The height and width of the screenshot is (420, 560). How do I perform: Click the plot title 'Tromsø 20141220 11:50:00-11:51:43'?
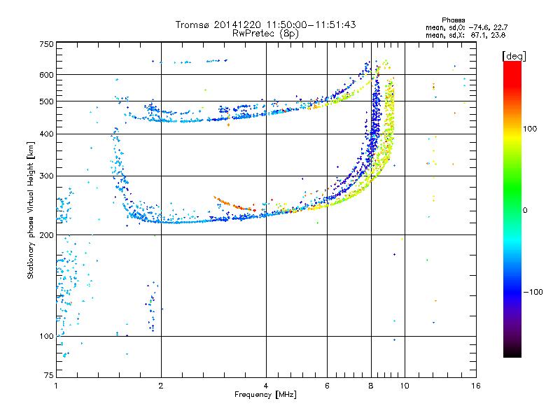tap(265, 24)
